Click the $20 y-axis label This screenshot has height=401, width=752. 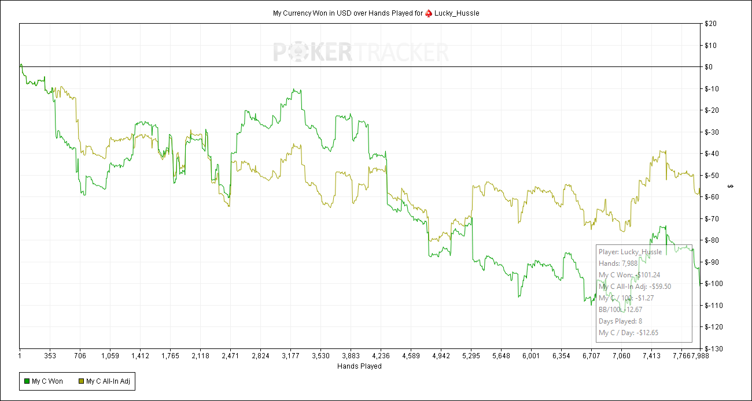[x=711, y=24]
